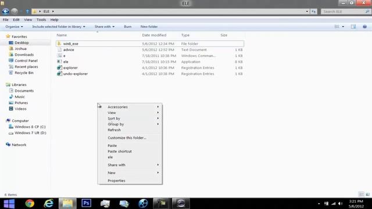Toggle the preview pane button
This screenshot has height=209, width=372.
pos(353,27)
